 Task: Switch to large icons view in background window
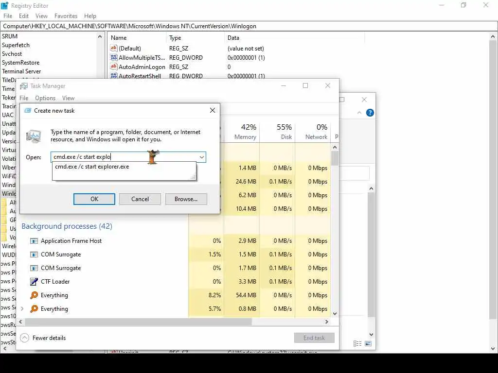tap(368, 343)
